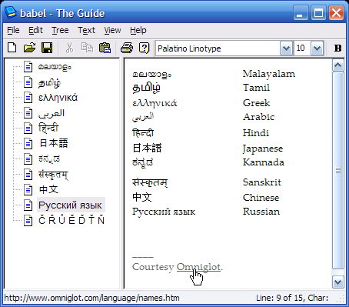Print with the printer icon
This screenshot has height=307, width=349.
(127, 48)
